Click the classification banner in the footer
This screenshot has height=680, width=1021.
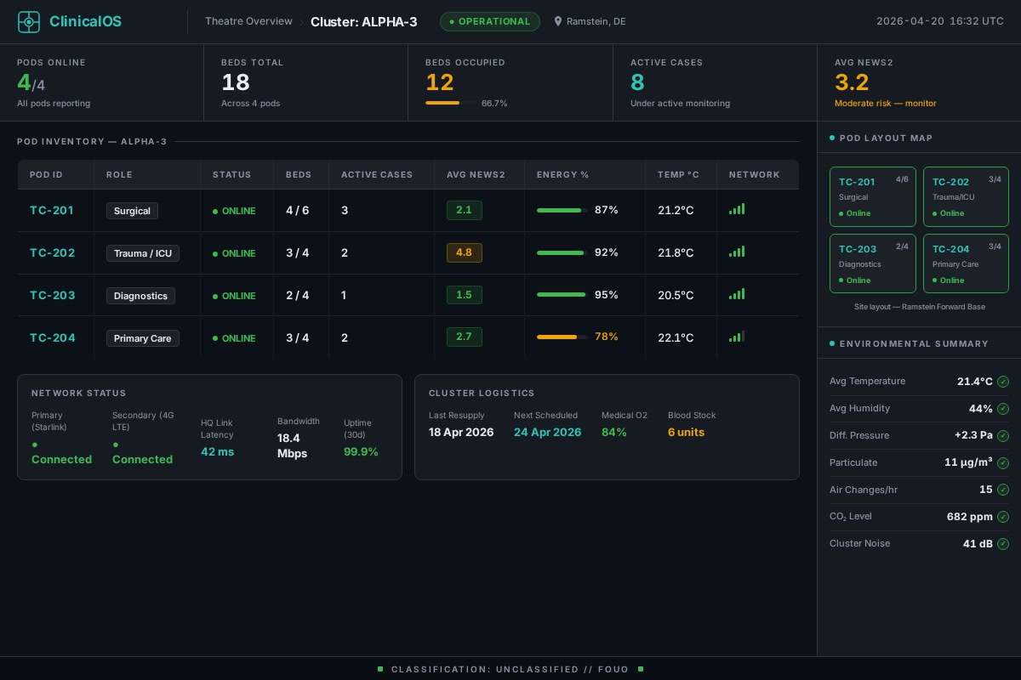pos(510,669)
